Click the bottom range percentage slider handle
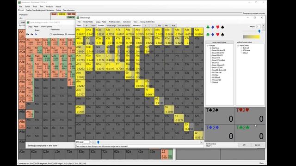The width and height of the screenshot is (296, 166). [x=98, y=142]
